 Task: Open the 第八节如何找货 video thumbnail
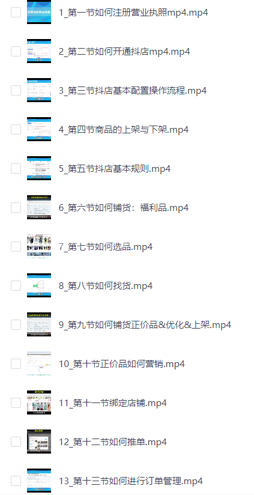[39, 285]
